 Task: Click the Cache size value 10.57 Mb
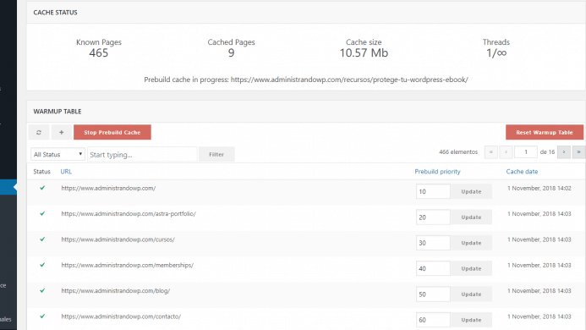click(x=364, y=53)
